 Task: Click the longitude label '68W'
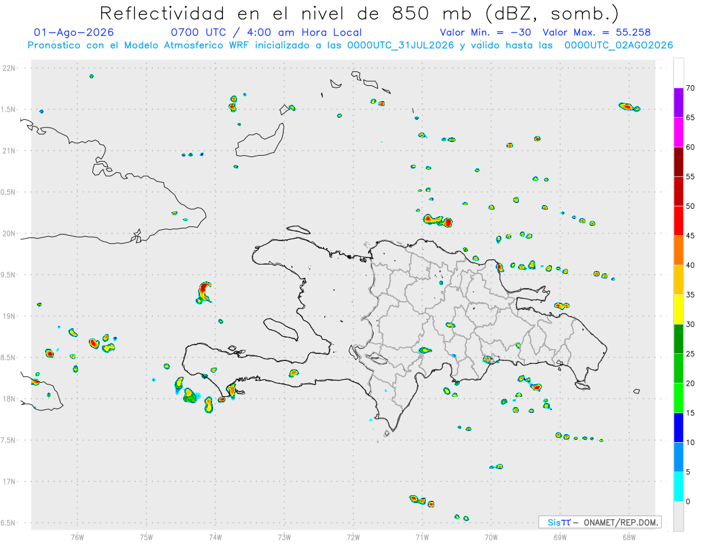[629, 537]
